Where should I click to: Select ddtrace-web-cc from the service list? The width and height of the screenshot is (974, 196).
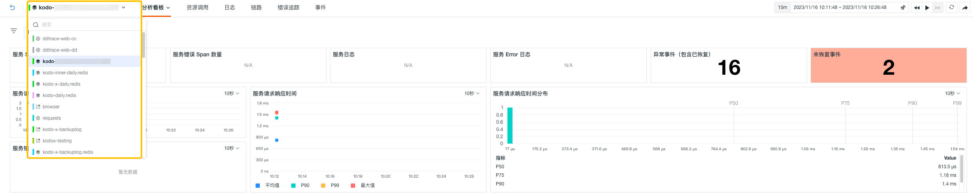coord(60,39)
